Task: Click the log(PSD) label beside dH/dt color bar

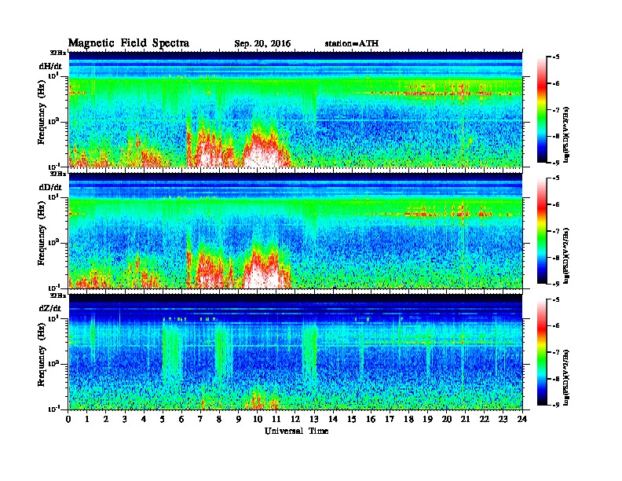Action: [566, 134]
